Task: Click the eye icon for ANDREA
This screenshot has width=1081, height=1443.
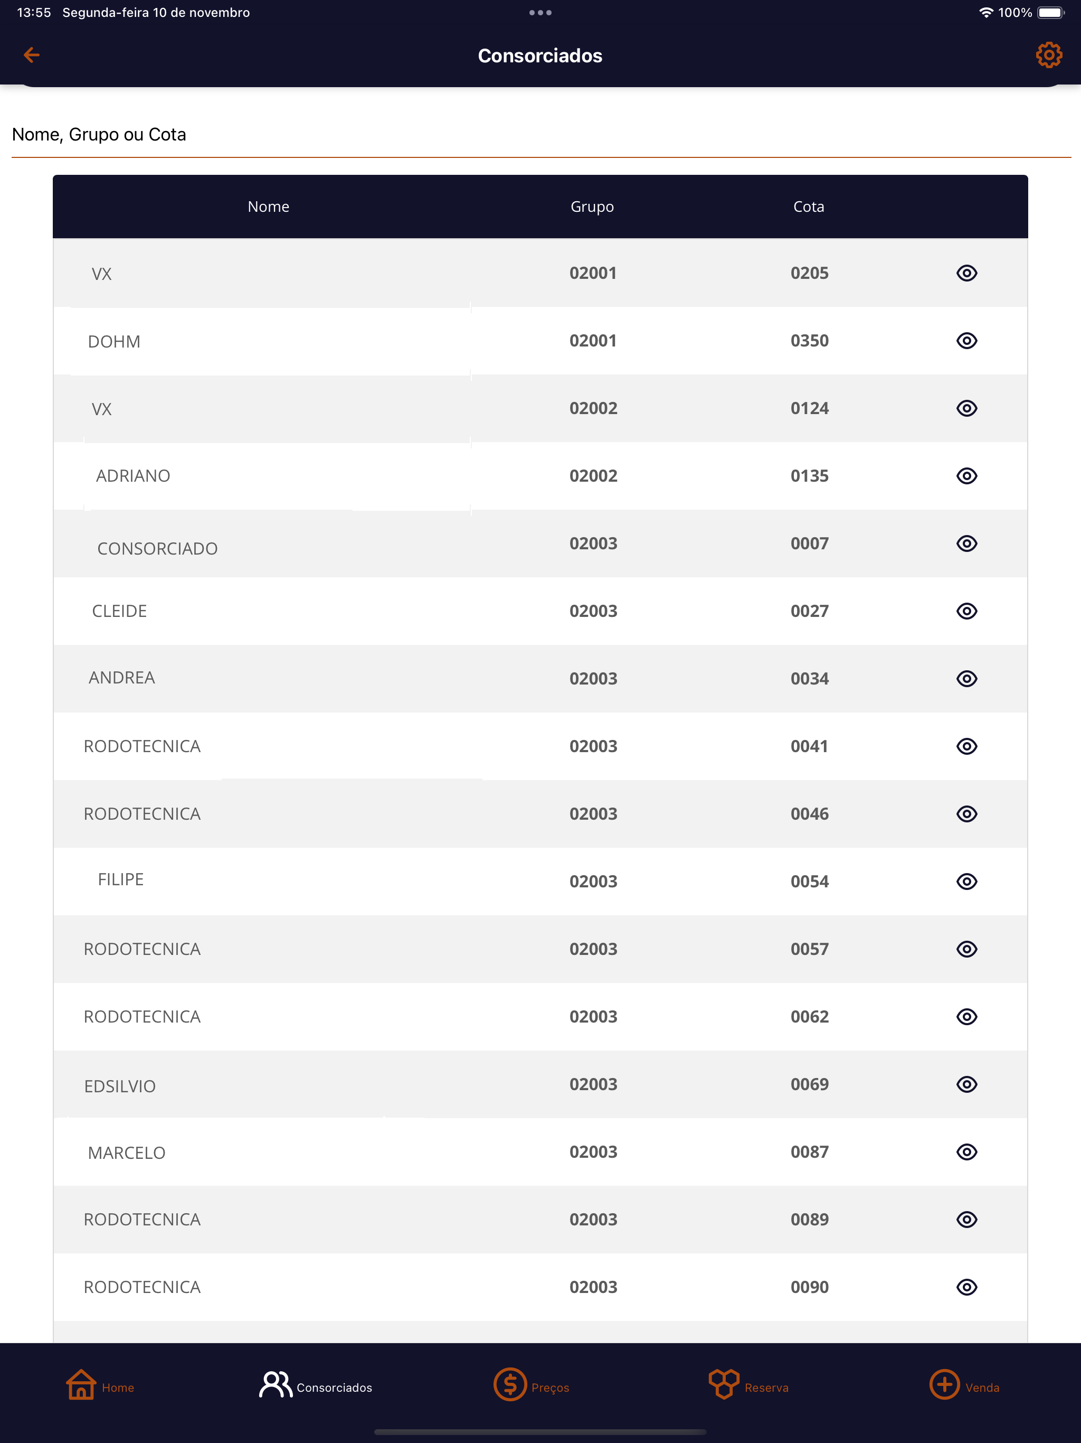Action: 966,678
